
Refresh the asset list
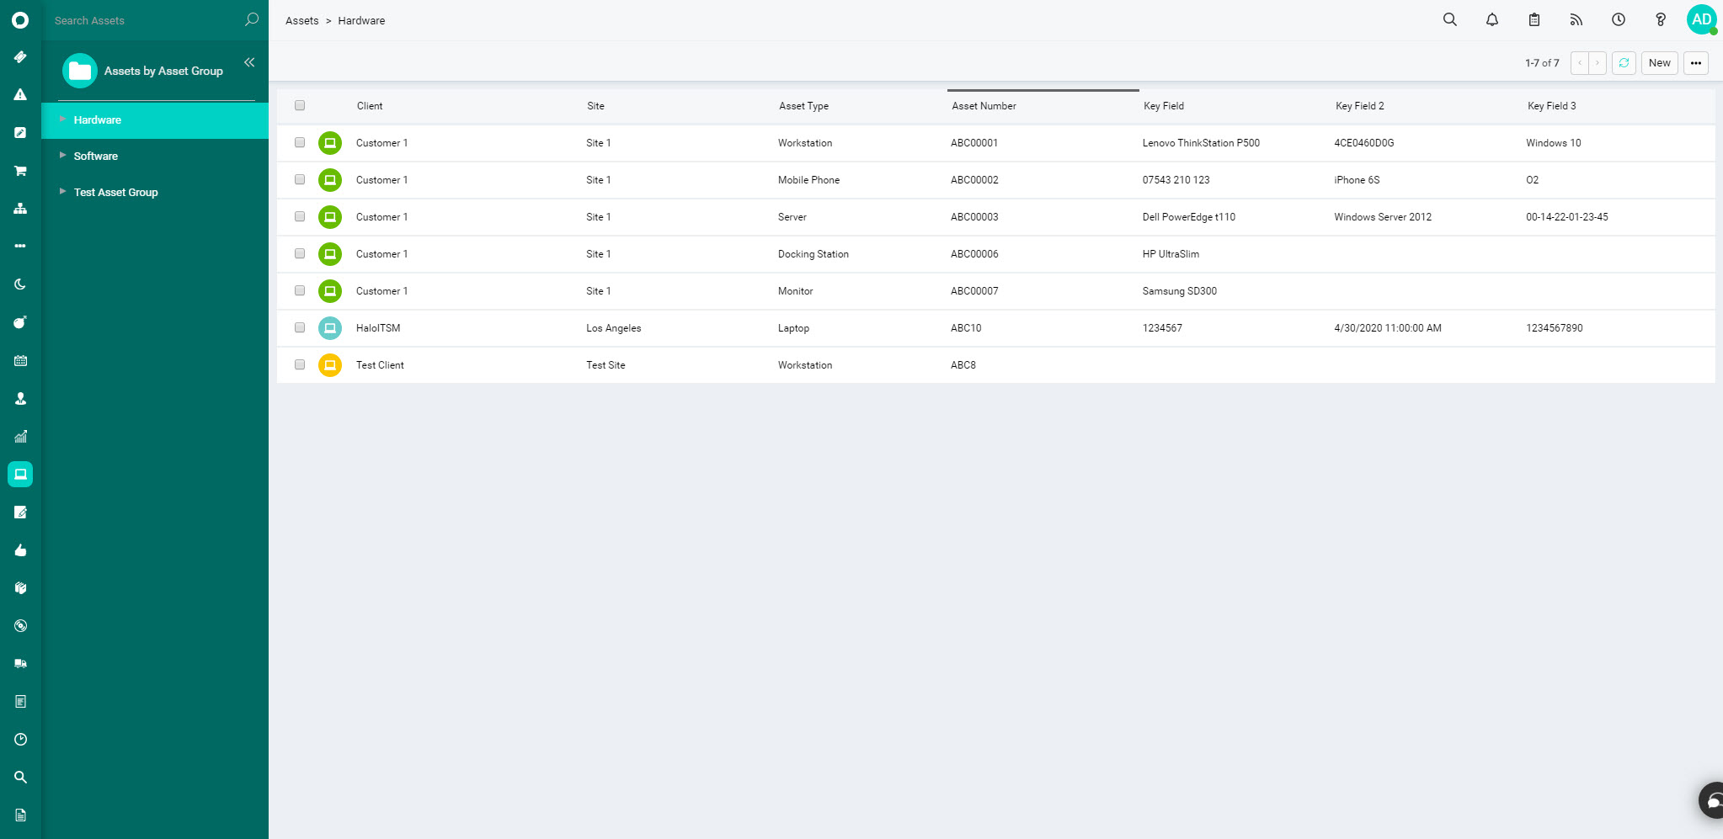pyautogui.click(x=1624, y=63)
